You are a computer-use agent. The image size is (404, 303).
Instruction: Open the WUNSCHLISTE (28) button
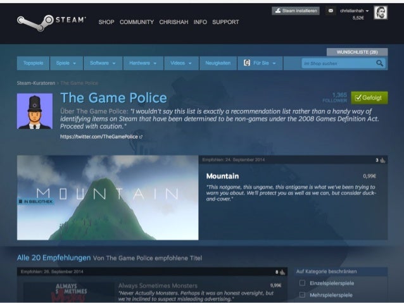[357, 52]
